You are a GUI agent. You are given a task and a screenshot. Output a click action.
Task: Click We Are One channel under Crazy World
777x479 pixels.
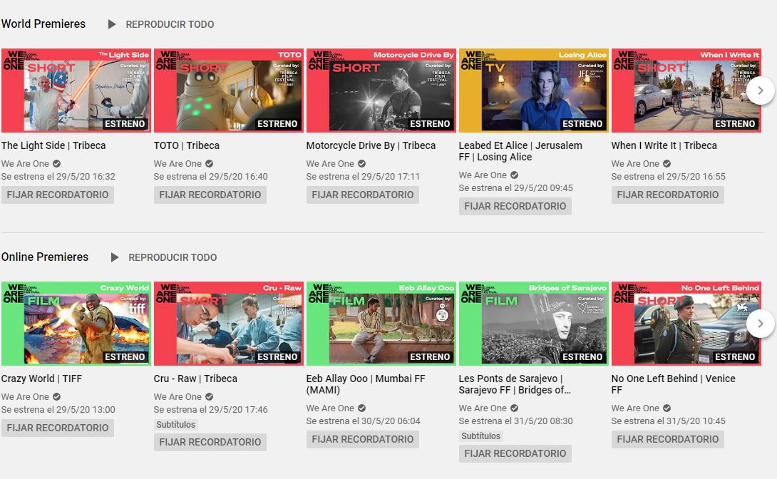coord(25,397)
